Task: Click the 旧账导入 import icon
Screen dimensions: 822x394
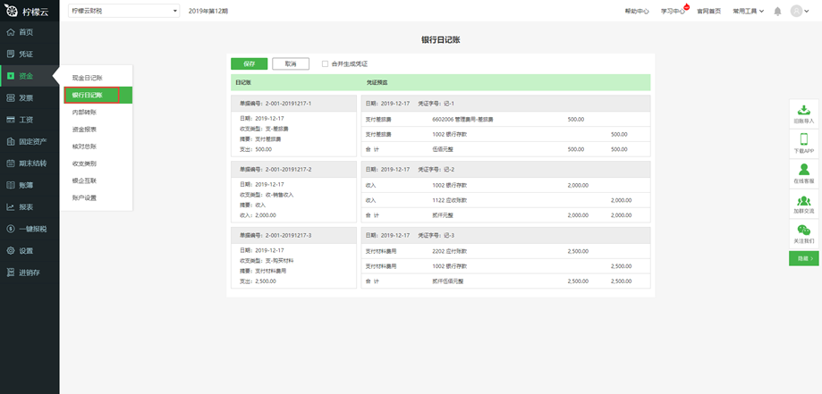Action: [803, 110]
